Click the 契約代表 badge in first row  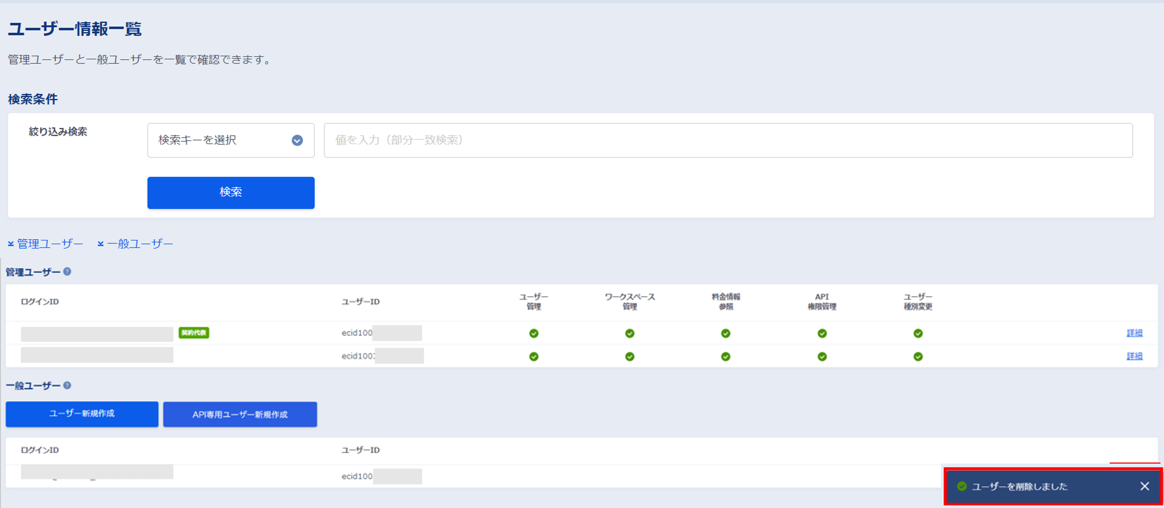pos(193,333)
